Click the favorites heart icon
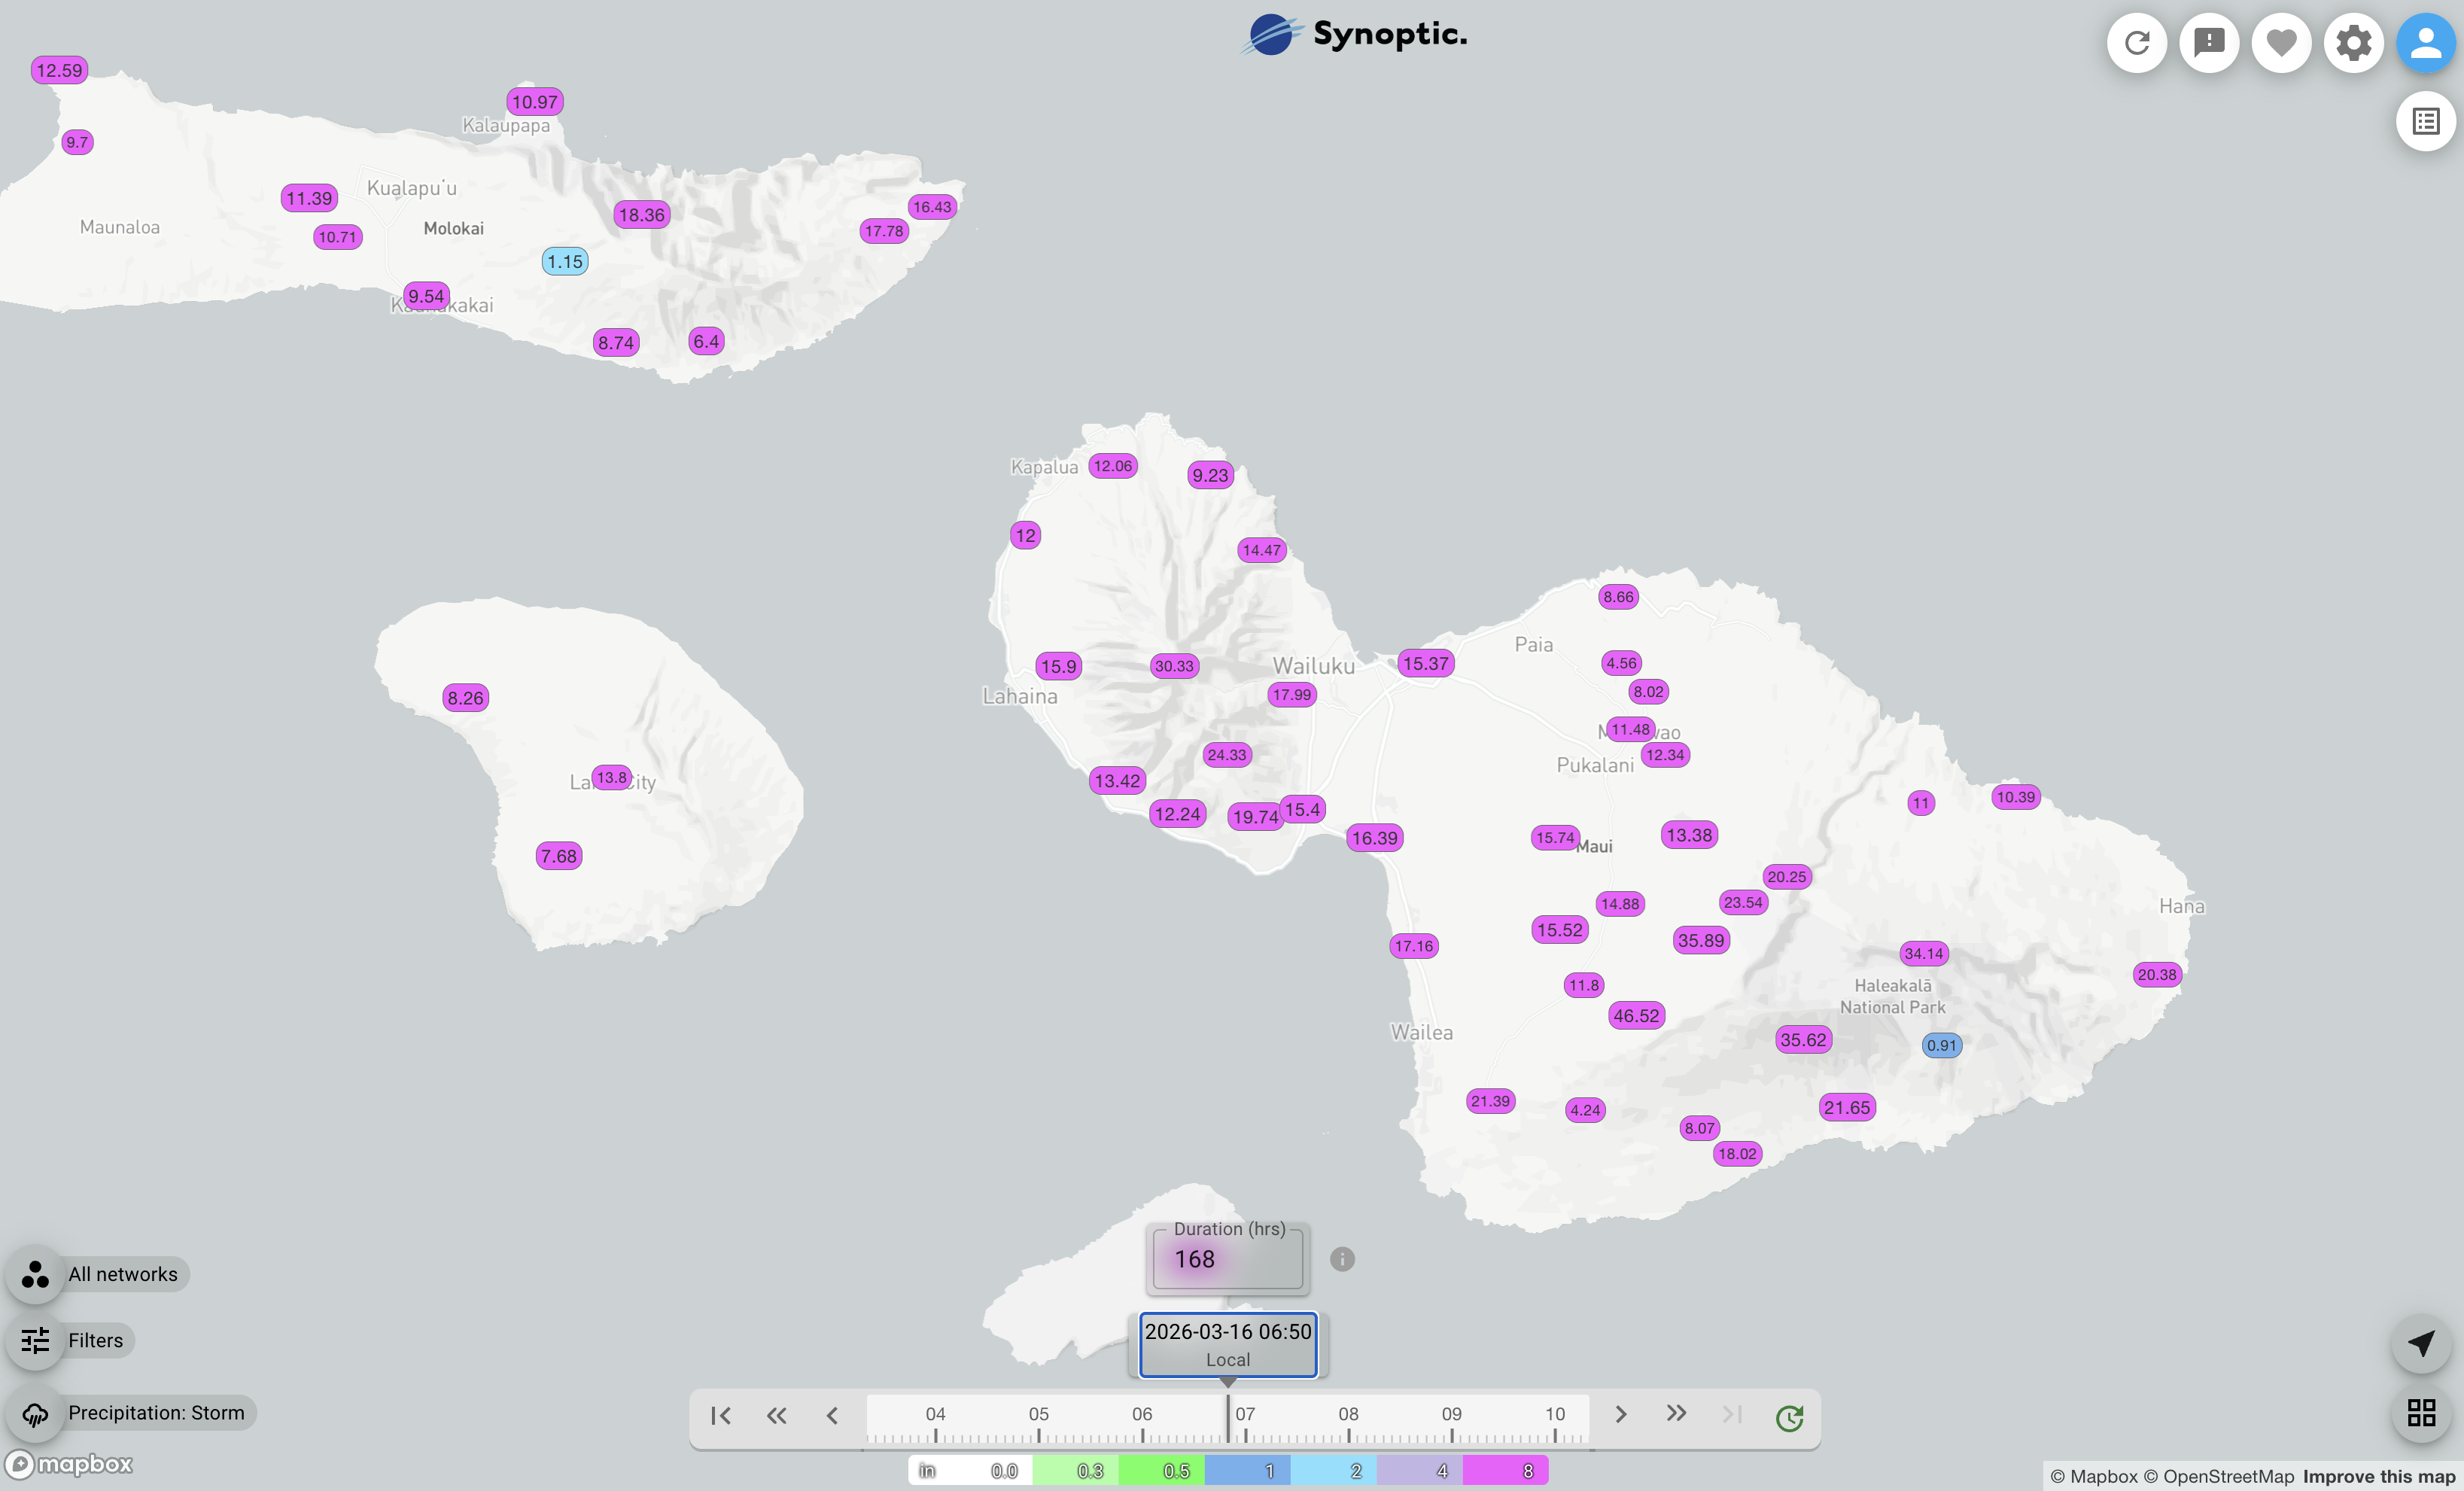Viewport: 2464px width, 1491px height. (2281, 43)
